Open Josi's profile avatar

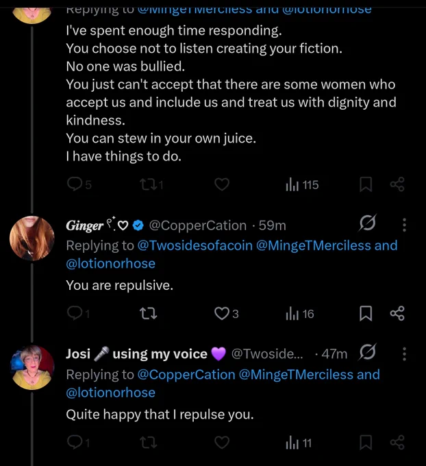tap(32, 367)
